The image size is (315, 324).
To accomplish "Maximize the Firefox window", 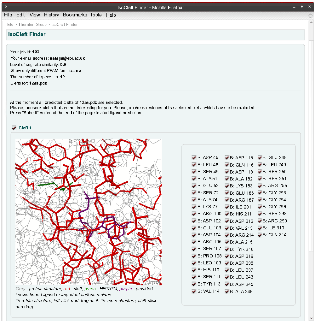I will click(x=301, y=7).
